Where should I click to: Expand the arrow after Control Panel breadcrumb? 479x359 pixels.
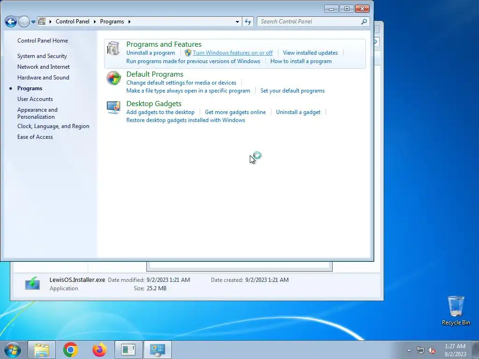[94, 22]
